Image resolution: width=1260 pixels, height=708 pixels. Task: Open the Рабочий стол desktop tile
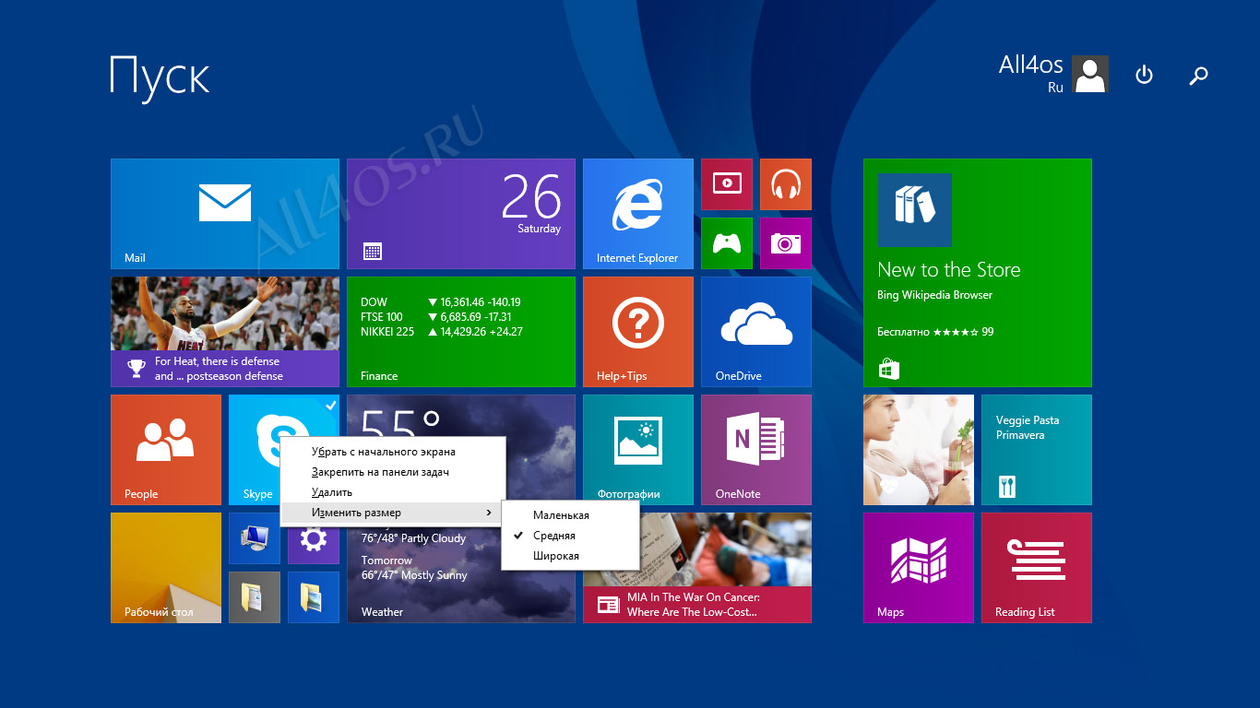pos(166,568)
